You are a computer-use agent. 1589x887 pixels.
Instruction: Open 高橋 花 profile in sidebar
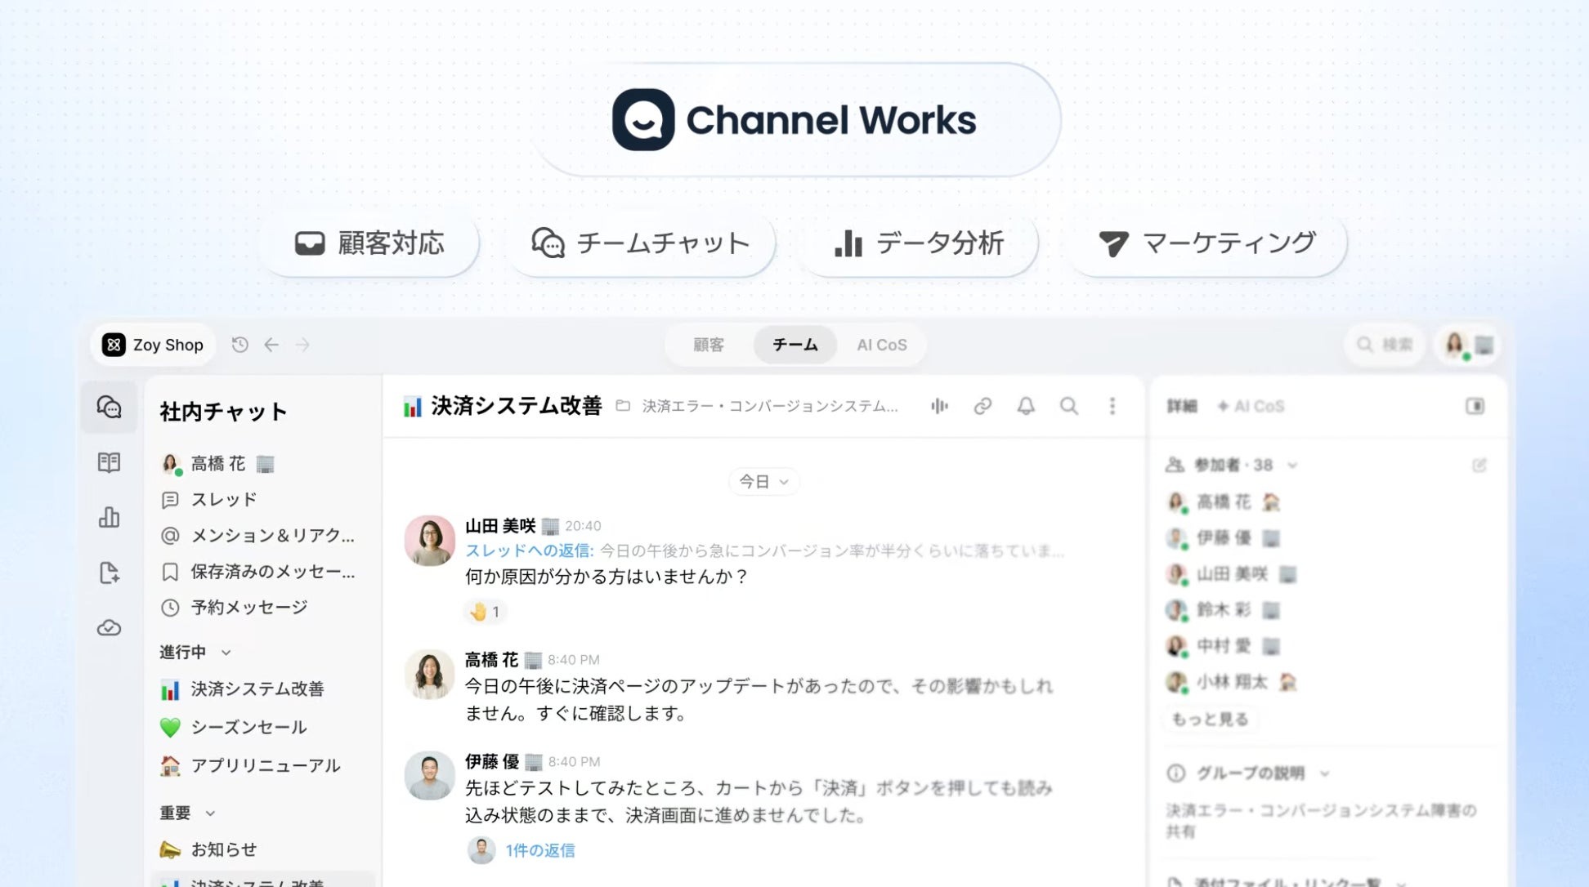[217, 464]
